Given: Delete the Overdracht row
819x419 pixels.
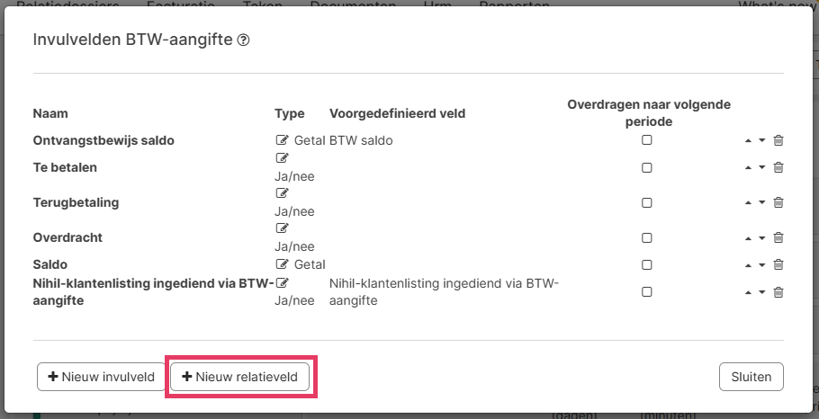Looking at the screenshot, I should pos(778,238).
